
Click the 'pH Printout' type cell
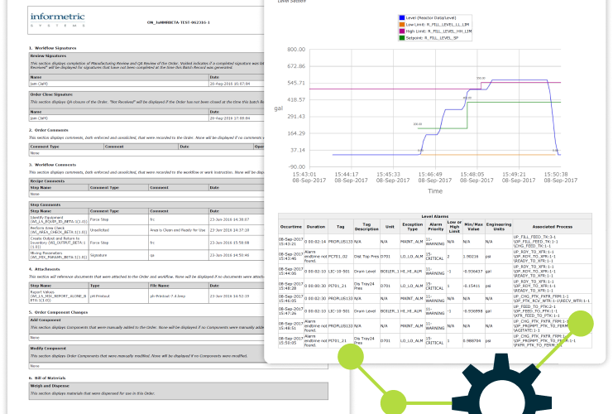coord(119,296)
